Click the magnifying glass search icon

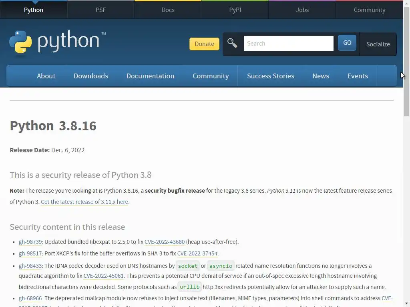tap(232, 43)
